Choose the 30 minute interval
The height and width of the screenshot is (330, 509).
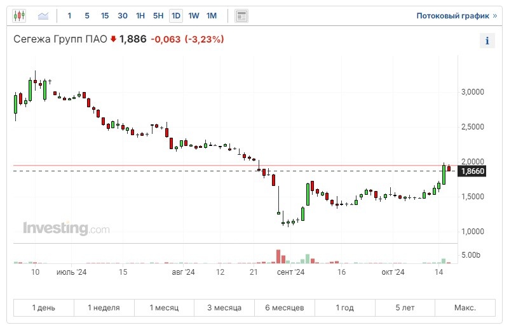click(123, 16)
